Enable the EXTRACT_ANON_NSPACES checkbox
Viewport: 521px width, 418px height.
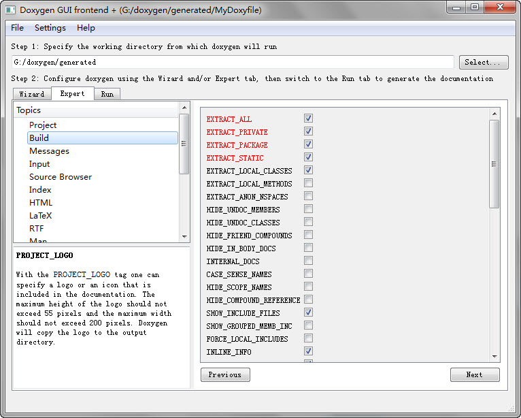click(x=308, y=196)
